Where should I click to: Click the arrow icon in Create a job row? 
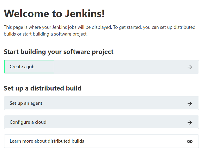tap(190, 67)
